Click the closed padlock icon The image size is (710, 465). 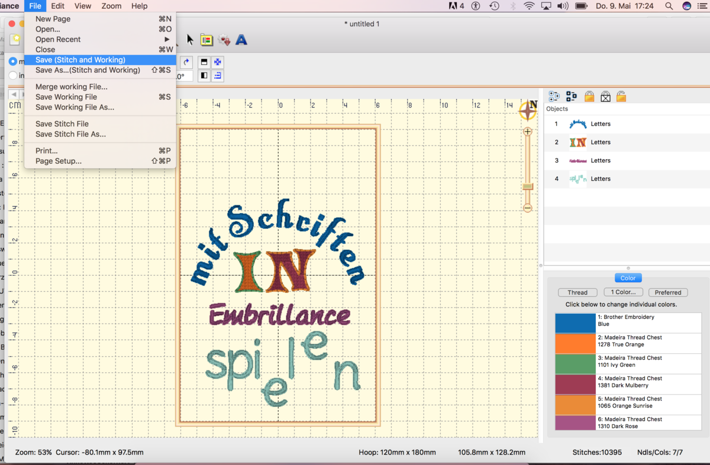(x=589, y=96)
